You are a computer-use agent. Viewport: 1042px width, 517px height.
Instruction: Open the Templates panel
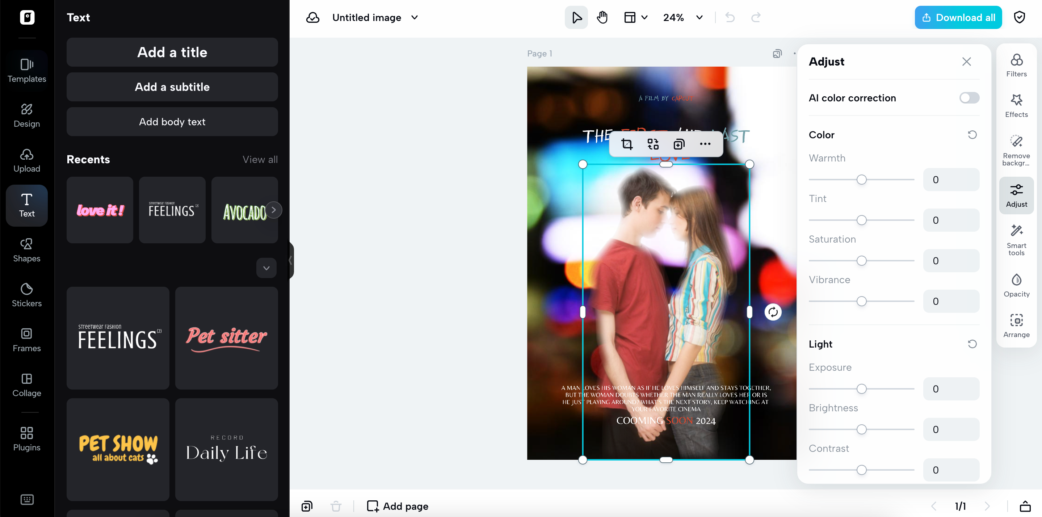coord(26,69)
